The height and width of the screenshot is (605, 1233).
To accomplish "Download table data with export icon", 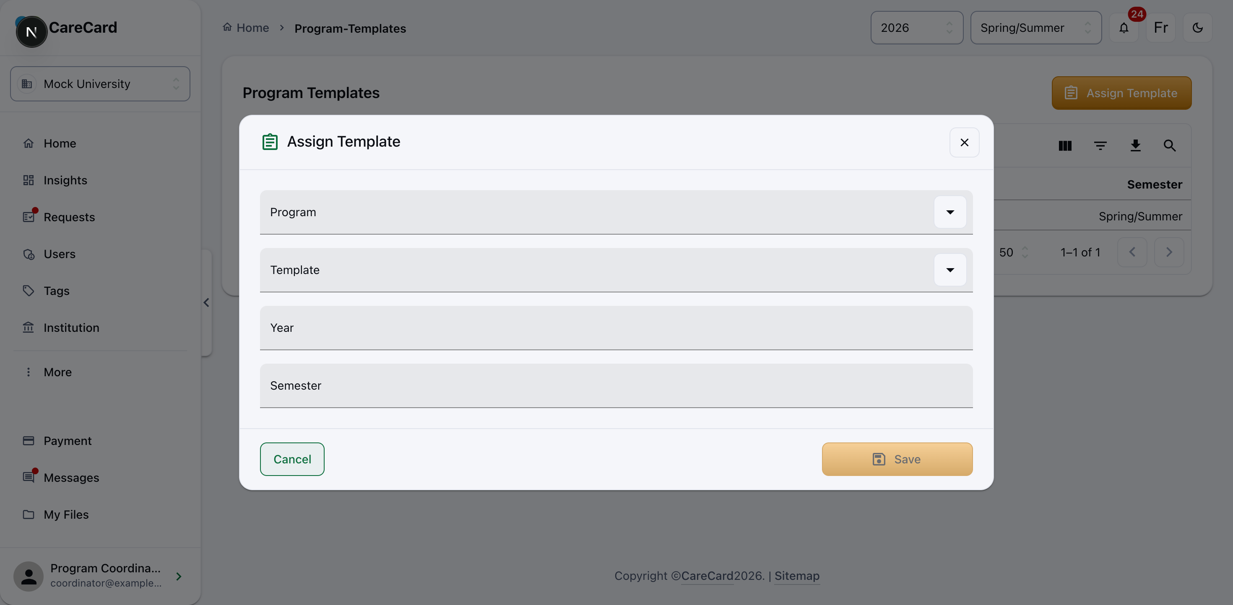I will click(1135, 145).
